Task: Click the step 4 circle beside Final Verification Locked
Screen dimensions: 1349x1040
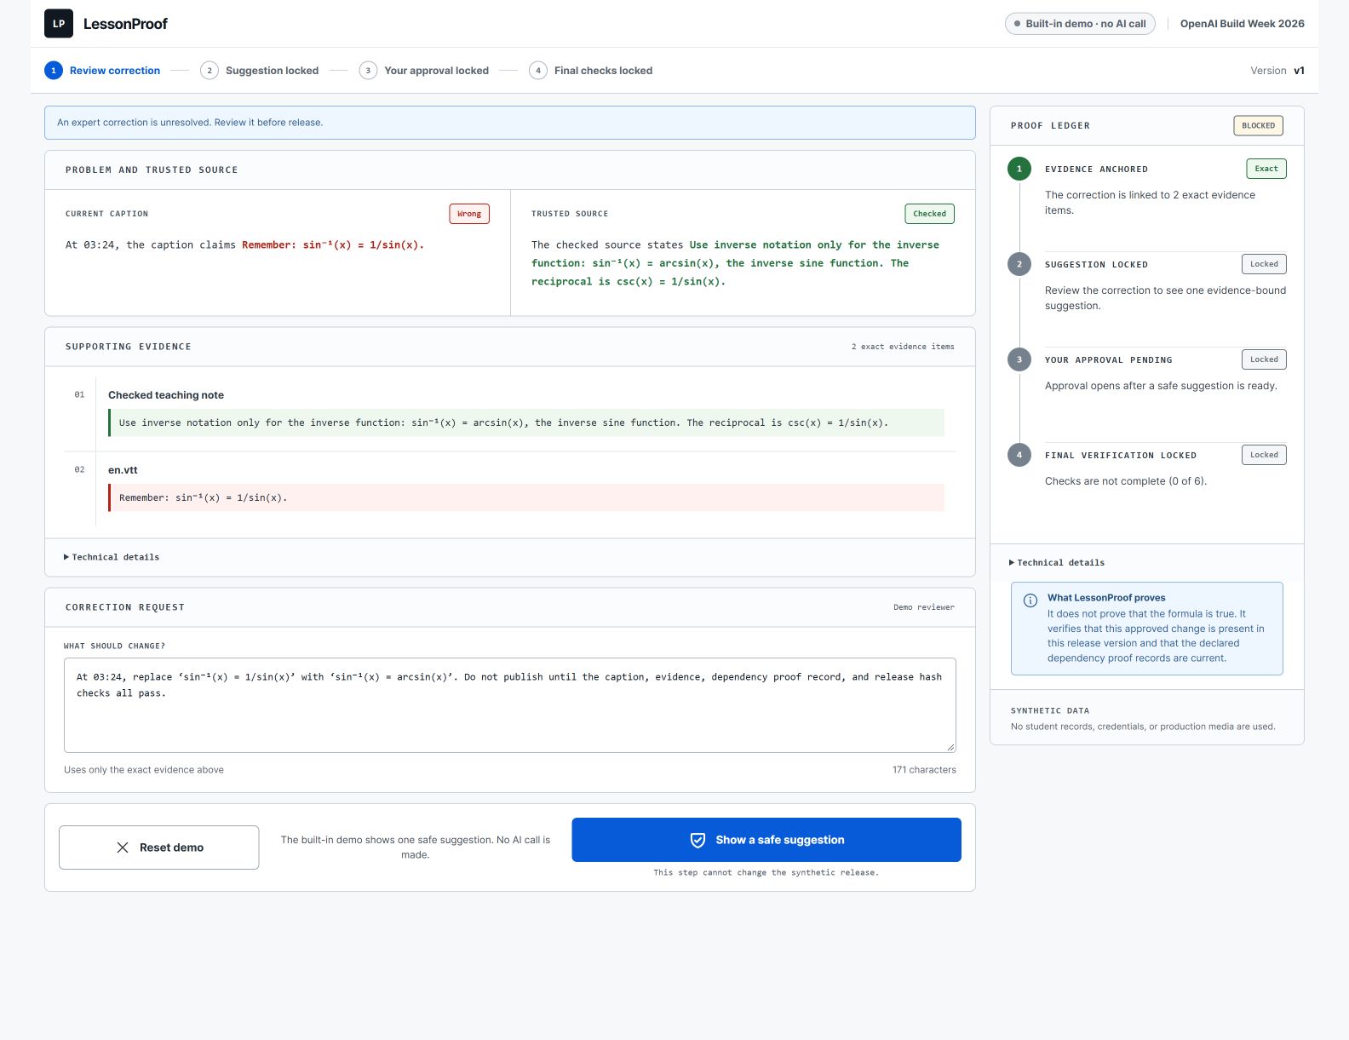Action: [x=1019, y=455]
